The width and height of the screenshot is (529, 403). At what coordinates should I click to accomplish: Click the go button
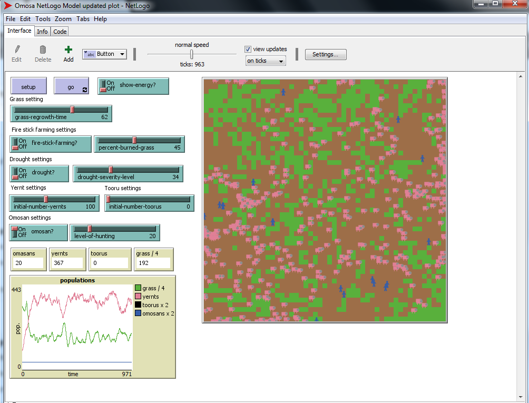pyautogui.click(x=71, y=86)
